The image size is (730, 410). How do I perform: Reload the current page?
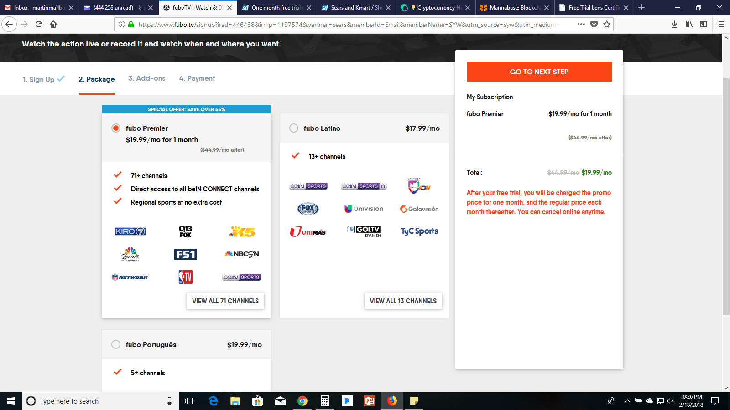[39, 24]
